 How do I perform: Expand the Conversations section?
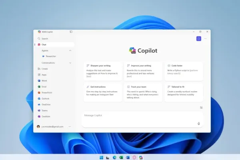pos(70,63)
